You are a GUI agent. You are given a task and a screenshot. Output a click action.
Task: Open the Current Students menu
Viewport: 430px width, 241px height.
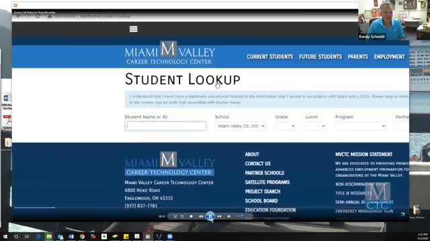point(270,57)
